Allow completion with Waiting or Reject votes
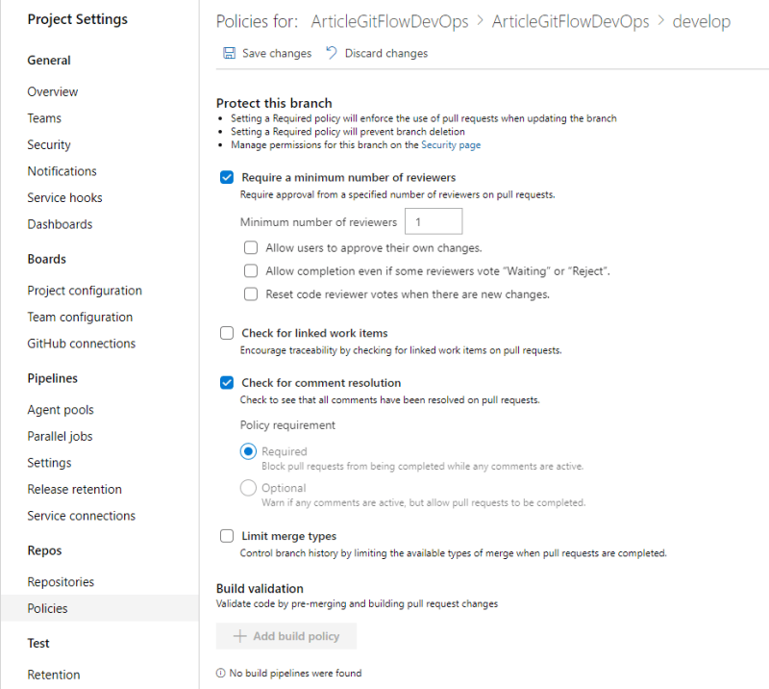This screenshot has height=689, width=769. point(251,270)
